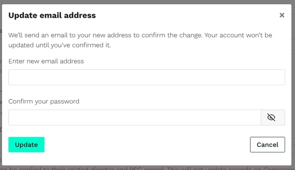Click the Update button
The width and height of the screenshot is (295, 170).
coord(26,145)
